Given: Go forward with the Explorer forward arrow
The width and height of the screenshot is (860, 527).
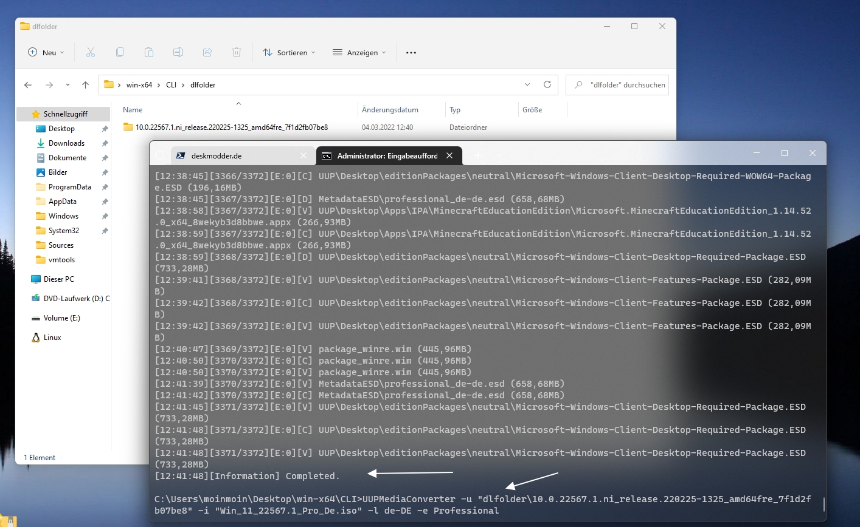Looking at the screenshot, I should pos(49,85).
